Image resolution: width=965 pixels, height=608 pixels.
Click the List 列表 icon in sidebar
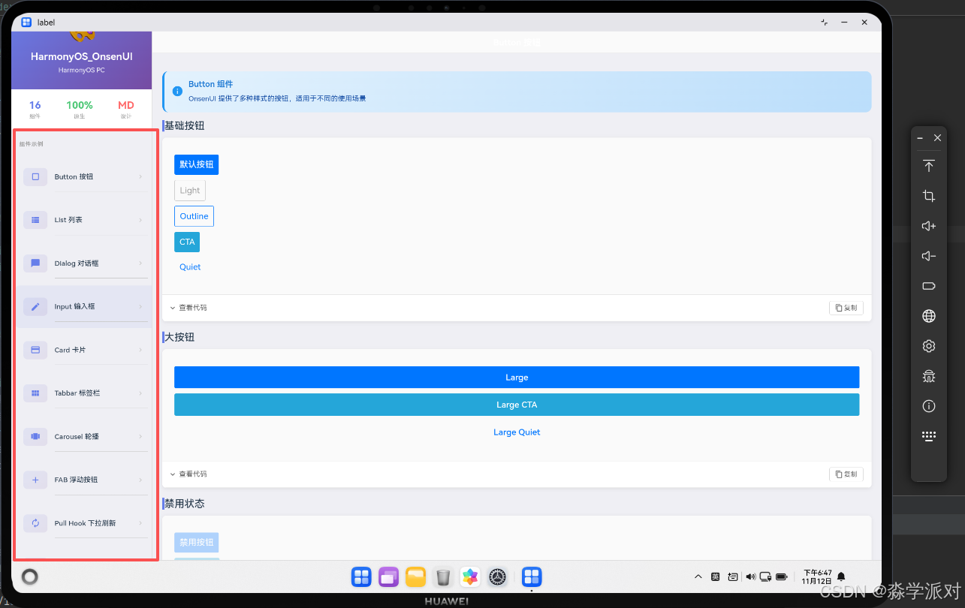pyautogui.click(x=35, y=220)
